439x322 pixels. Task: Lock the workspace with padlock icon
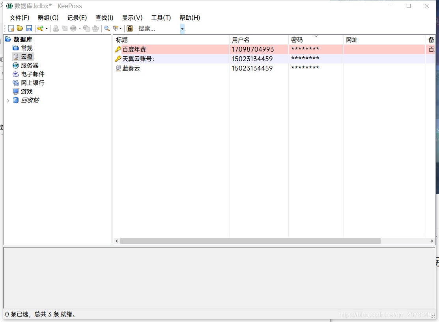pyautogui.click(x=130, y=28)
